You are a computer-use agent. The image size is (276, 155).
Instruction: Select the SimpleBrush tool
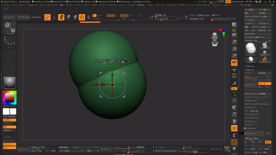click(x=265, y=60)
